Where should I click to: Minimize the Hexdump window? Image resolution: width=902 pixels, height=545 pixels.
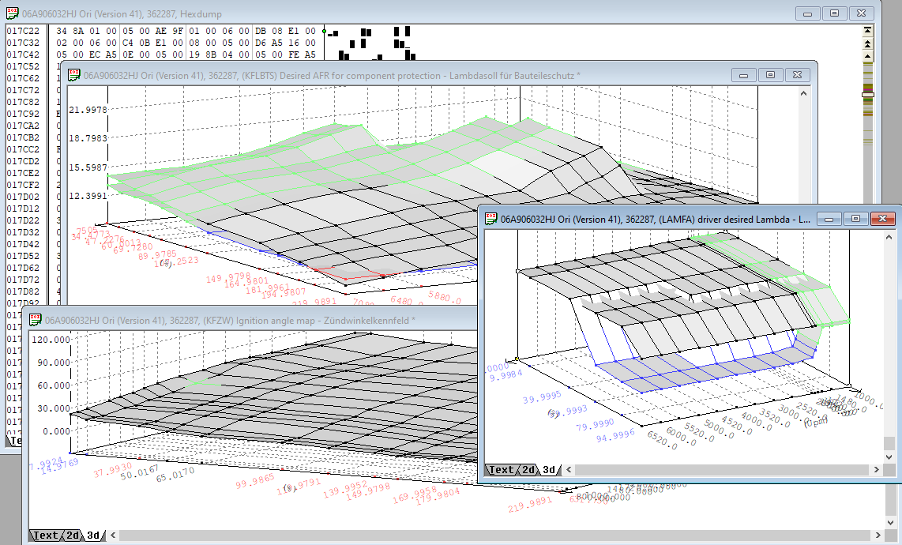point(807,13)
